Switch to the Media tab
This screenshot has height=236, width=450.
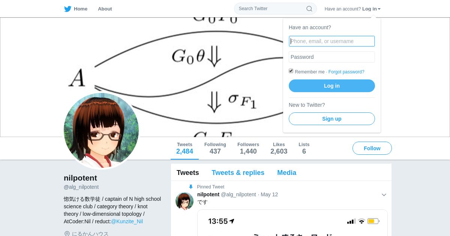click(286, 173)
